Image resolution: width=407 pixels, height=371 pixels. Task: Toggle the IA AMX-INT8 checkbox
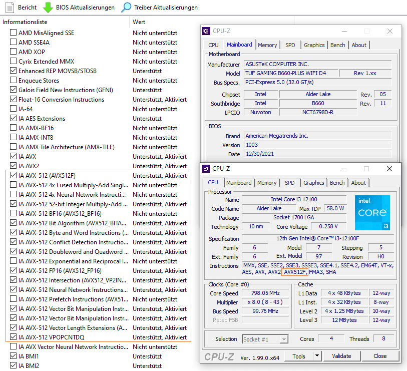13,137
